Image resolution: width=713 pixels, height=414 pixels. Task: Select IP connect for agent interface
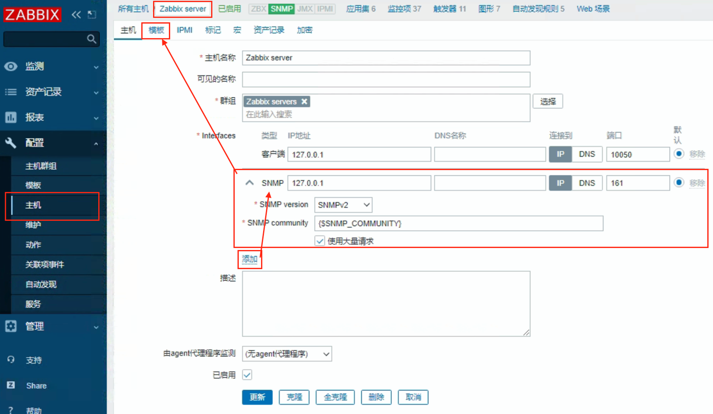pos(560,154)
